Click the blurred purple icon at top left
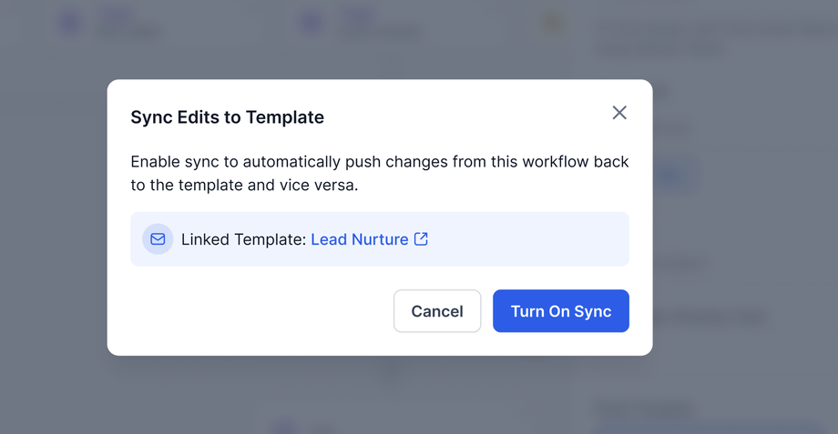The image size is (838, 434). (x=70, y=23)
